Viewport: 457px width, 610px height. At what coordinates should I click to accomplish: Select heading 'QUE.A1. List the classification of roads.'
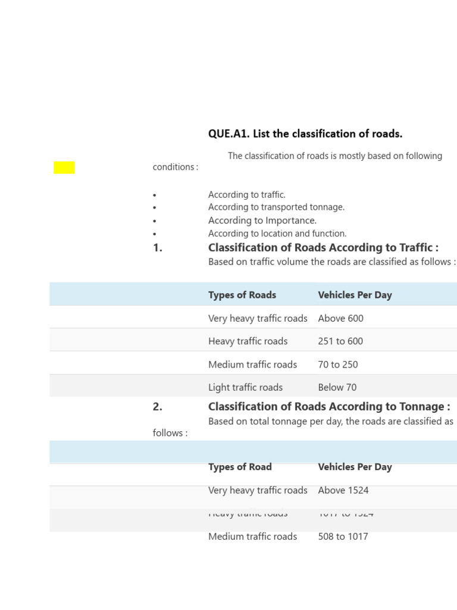click(x=305, y=134)
